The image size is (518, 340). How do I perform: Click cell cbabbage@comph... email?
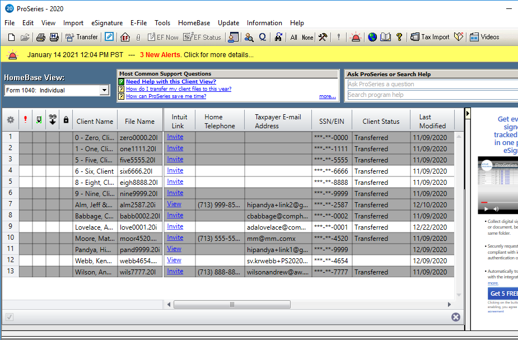point(278,216)
